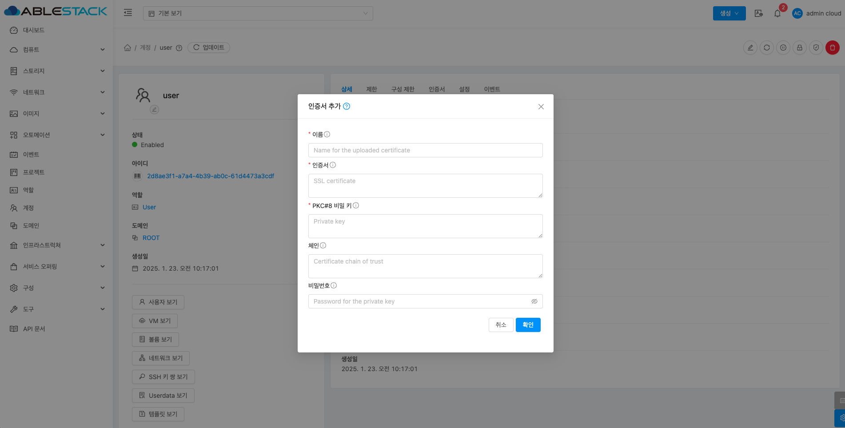Click the 취소 cancel button
845x428 pixels.
pos(501,325)
